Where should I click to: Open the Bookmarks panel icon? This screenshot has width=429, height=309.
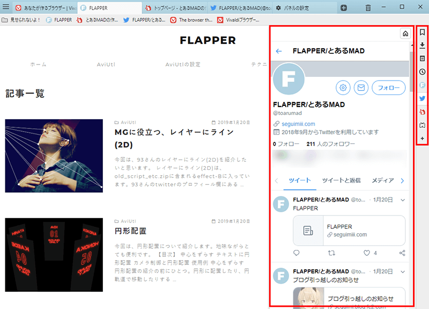point(422,32)
